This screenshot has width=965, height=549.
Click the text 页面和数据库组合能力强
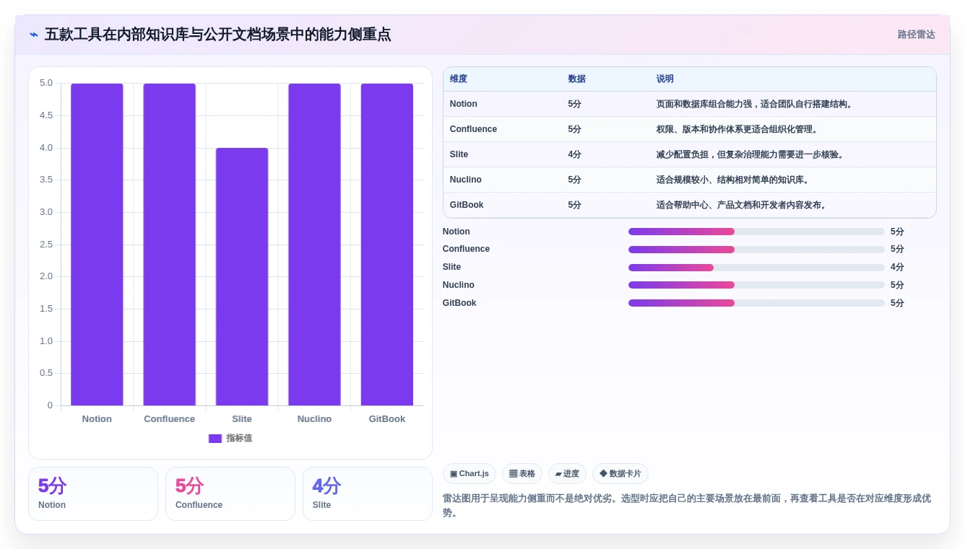tap(704, 104)
